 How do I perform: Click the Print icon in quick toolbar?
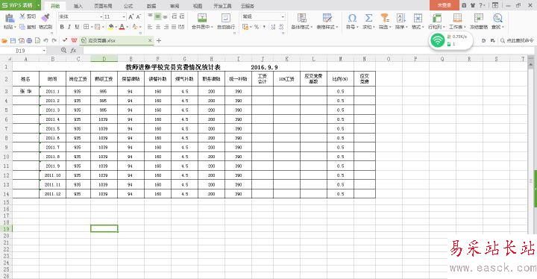click(x=29, y=40)
